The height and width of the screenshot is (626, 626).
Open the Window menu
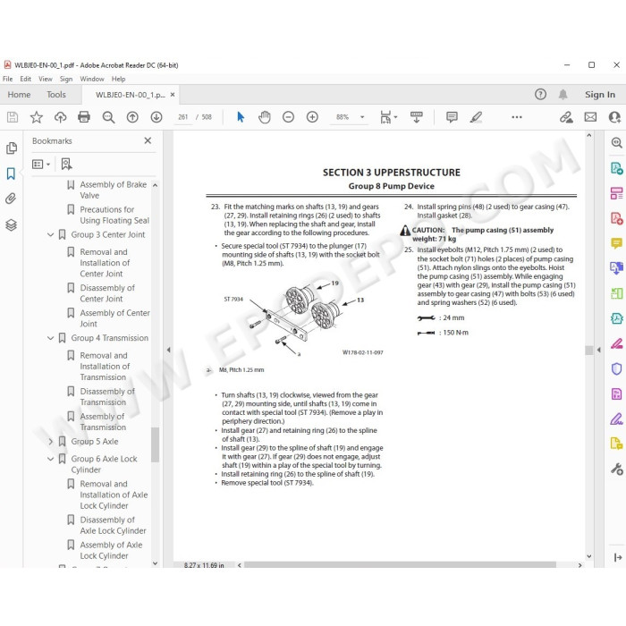pyautogui.click(x=92, y=79)
